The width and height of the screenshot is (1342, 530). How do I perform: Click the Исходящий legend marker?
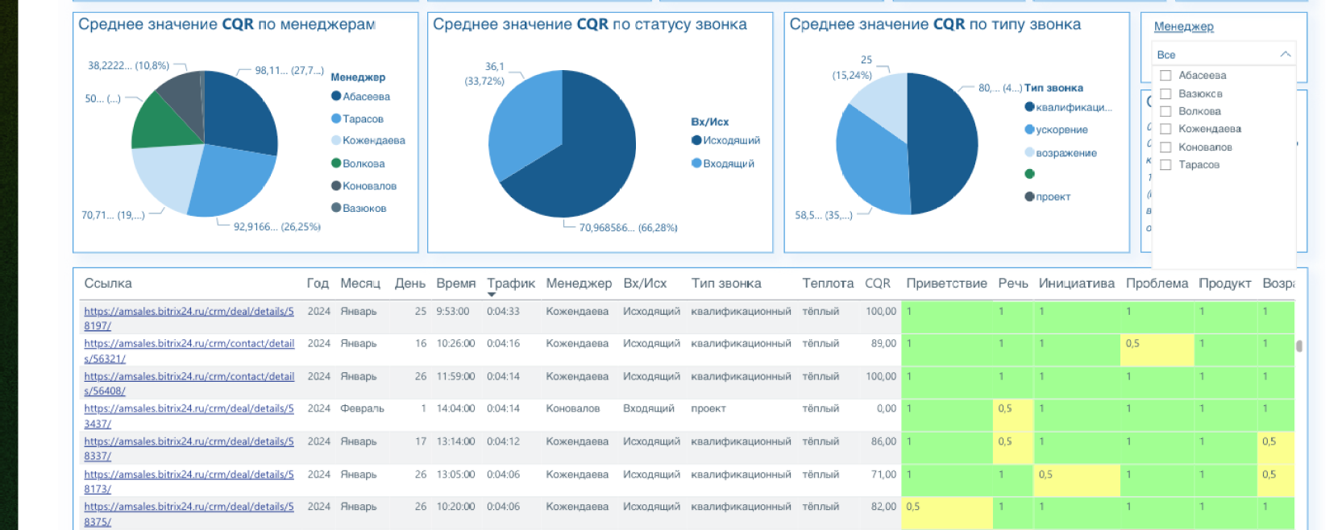696,140
